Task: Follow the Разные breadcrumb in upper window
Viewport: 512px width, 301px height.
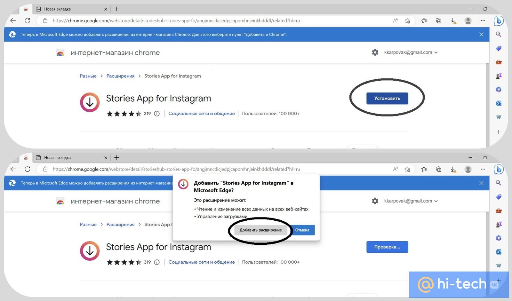Action: (x=88, y=76)
